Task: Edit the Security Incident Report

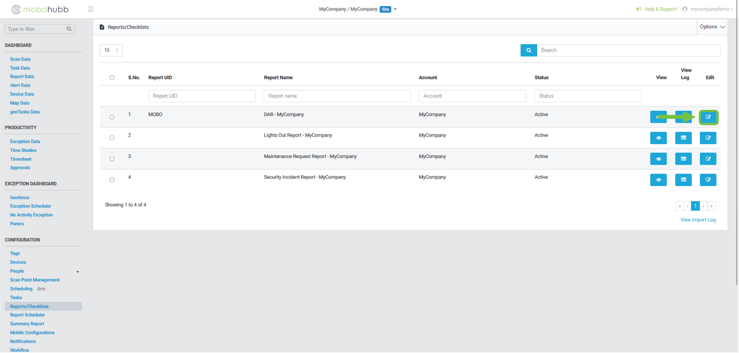Action: coord(708,180)
